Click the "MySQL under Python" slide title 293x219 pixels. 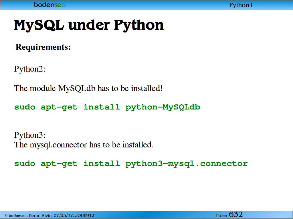[x=89, y=25]
